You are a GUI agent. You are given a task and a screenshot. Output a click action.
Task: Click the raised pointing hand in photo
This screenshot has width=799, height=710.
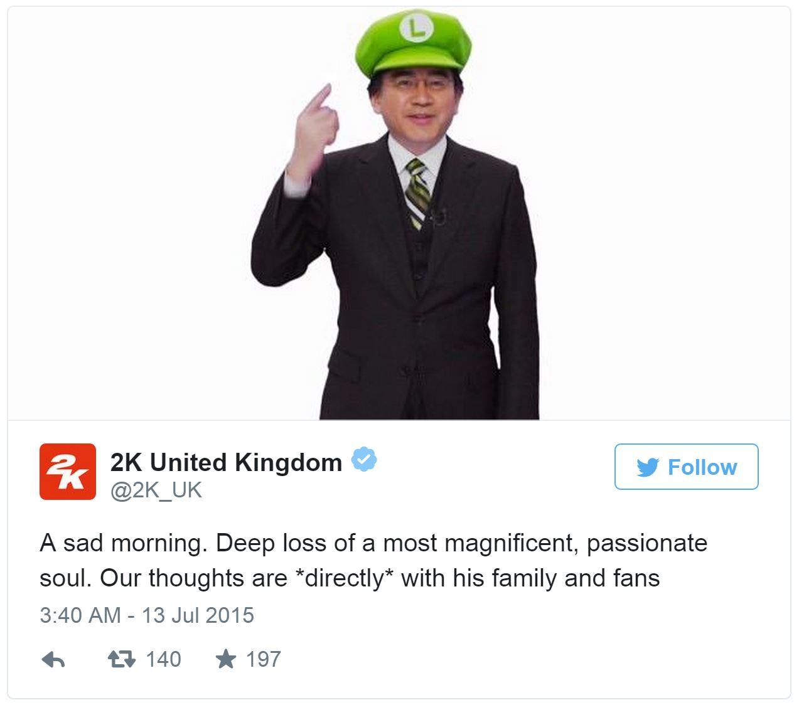[x=312, y=134]
